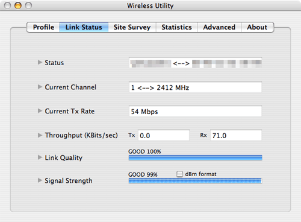This screenshot has height=222, width=301.
Task: Go to the Statistics tab
Action: tap(177, 27)
